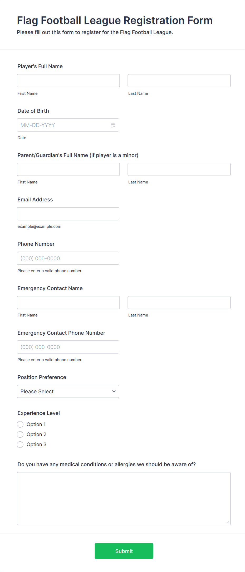Click the player's Last Name field
Viewport: 245px width, 572px height.
pyautogui.click(x=179, y=81)
